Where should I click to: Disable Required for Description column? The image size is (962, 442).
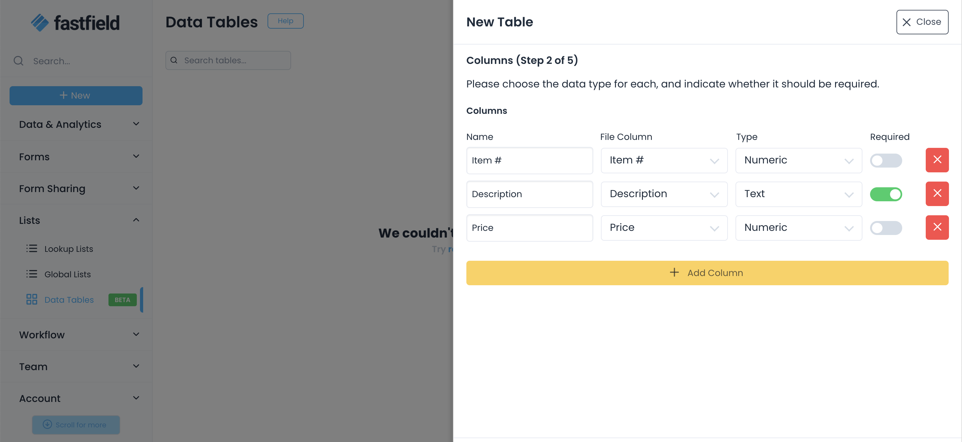point(885,194)
